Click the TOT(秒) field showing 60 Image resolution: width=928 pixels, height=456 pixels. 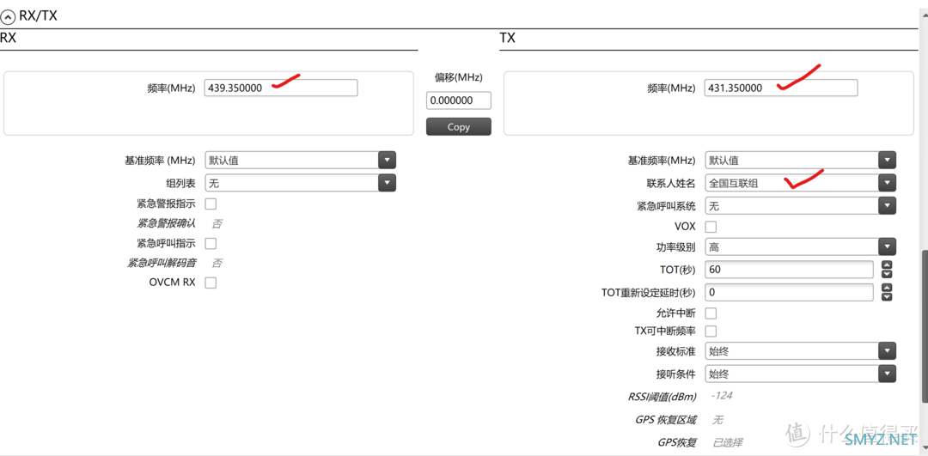click(x=790, y=269)
